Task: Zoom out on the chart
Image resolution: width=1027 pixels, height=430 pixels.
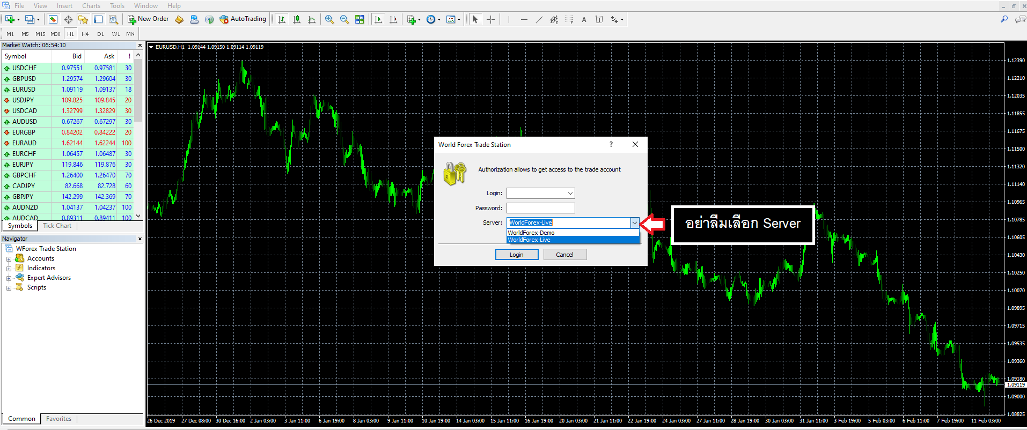Action: tap(344, 19)
